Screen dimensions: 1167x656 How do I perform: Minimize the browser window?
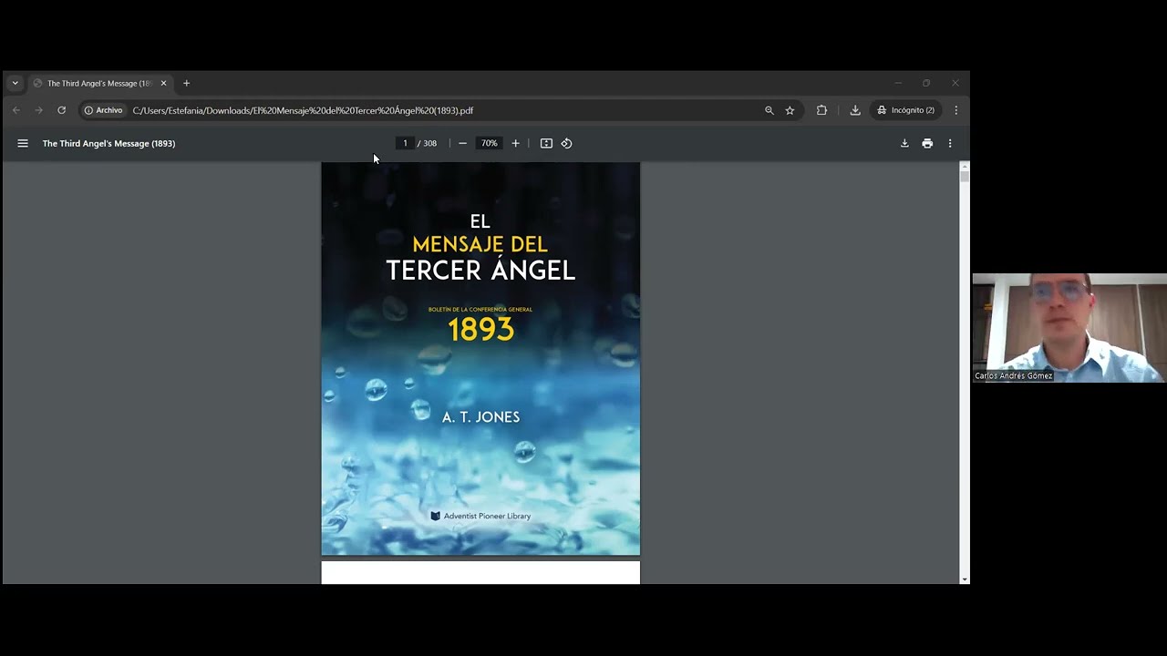(898, 83)
